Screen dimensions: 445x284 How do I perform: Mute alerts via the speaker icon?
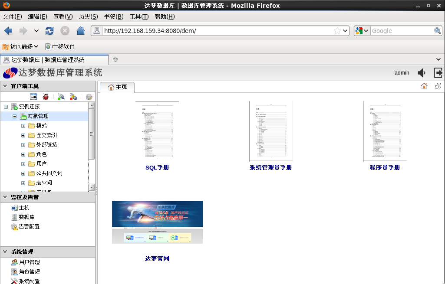[x=421, y=73]
